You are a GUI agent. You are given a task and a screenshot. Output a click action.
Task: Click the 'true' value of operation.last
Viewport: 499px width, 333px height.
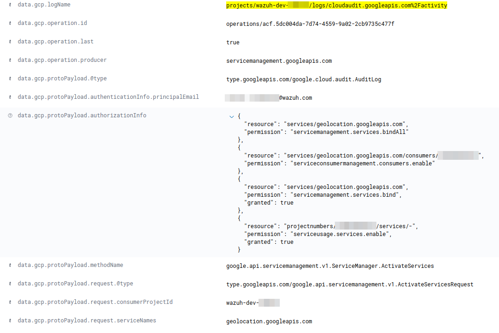(233, 42)
